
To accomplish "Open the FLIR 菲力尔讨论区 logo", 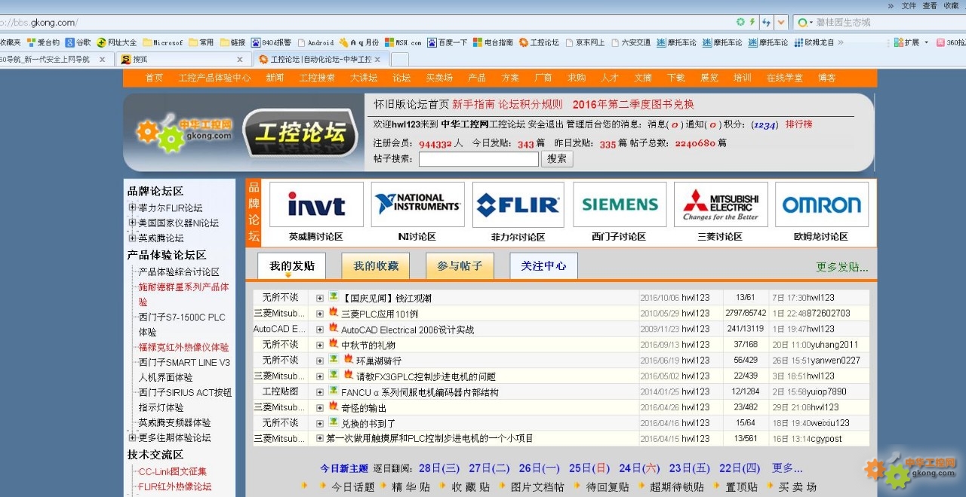I will pyautogui.click(x=518, y=204).
